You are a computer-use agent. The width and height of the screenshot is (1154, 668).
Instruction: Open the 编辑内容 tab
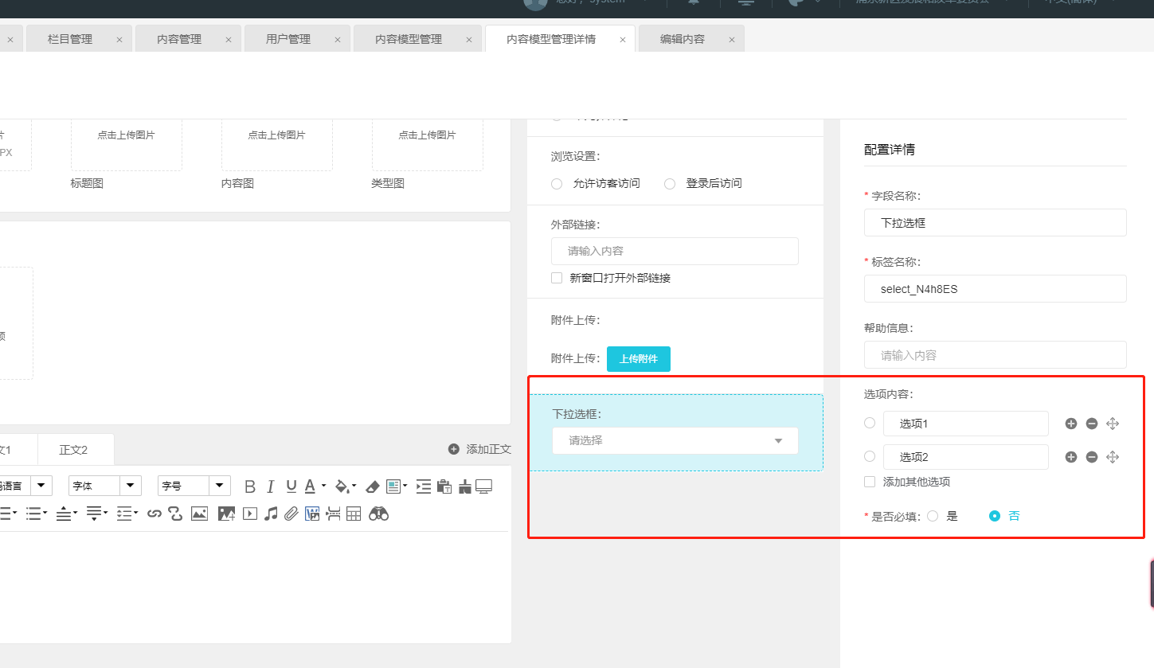coord(683,39)
